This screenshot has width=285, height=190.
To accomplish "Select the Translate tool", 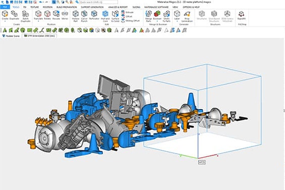I will tap(38, 15).
